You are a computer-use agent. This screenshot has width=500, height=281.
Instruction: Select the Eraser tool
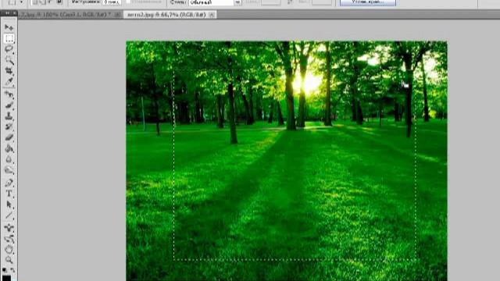pos(9,137)
